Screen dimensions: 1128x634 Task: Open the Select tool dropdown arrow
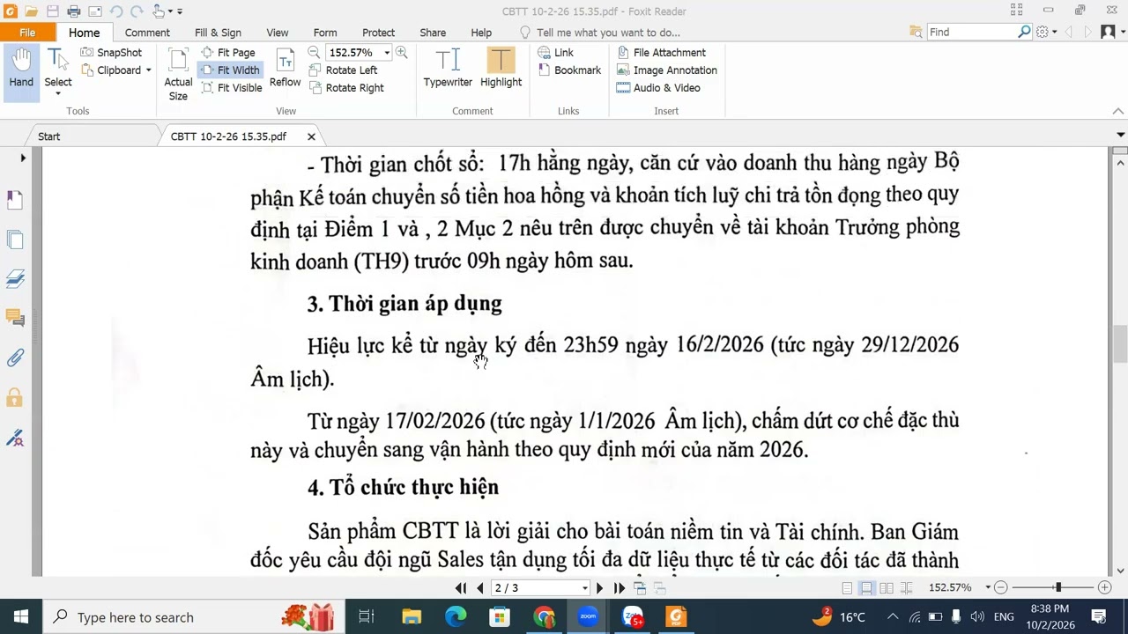pyautogui.click(x=58, y=93)
